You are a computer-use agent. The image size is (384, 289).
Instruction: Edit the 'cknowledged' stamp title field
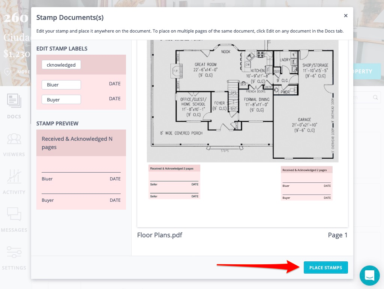[x=61, y=65]
